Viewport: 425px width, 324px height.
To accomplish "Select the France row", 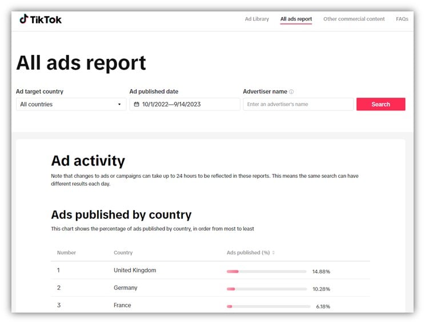I will (x=210, y=305).
